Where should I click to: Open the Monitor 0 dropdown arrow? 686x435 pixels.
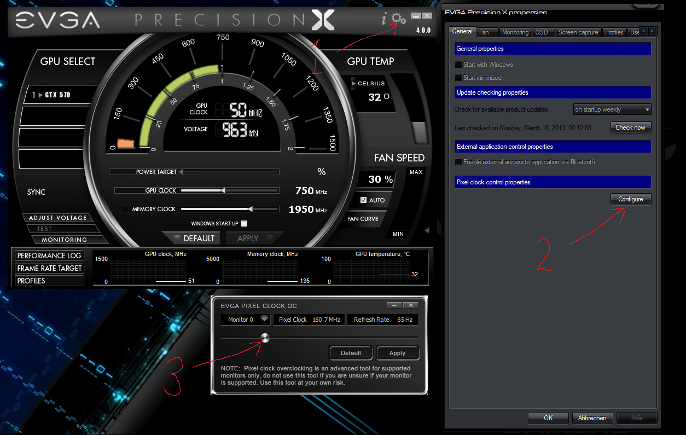click(x=265, y=320)
